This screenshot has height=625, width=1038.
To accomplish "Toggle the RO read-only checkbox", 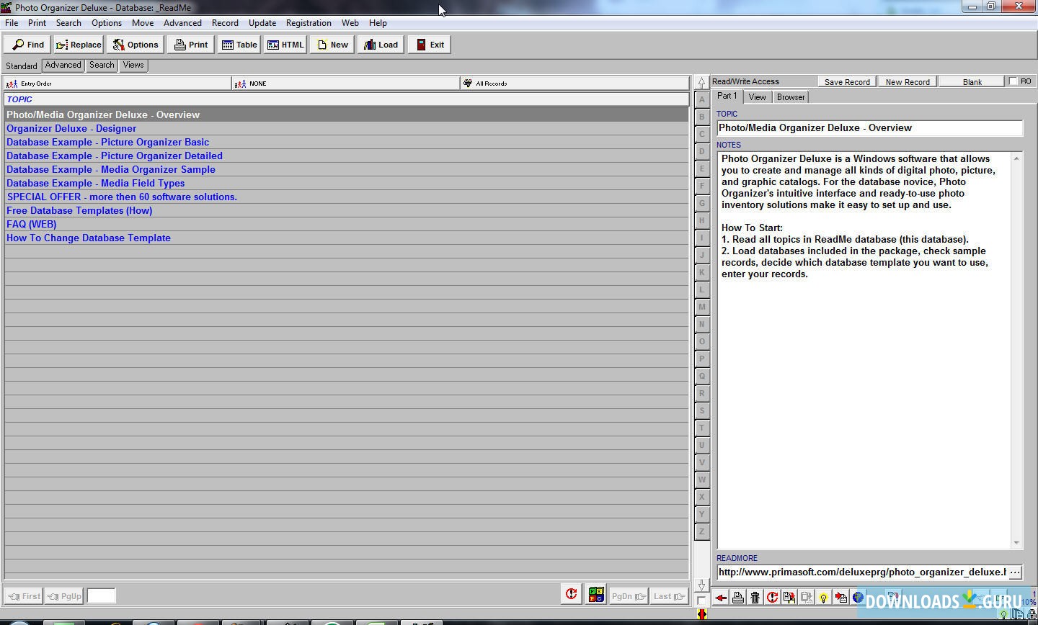I will 1013,81.
